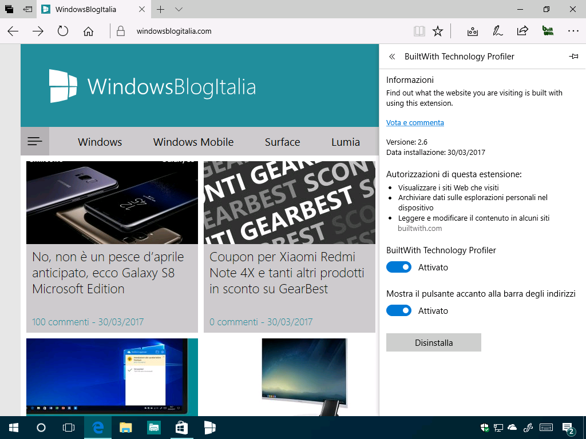This screenshot has width=586, height=439.
Task: Open the Windows Start menu
Action: [x=14, y=428]
